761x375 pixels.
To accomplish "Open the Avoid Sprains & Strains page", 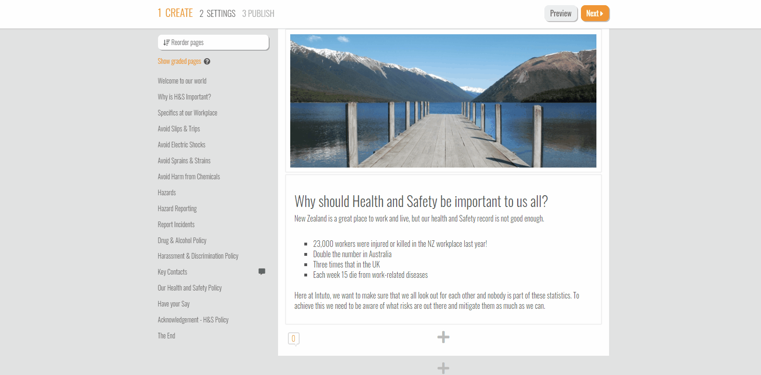I will tap(184, 161).
